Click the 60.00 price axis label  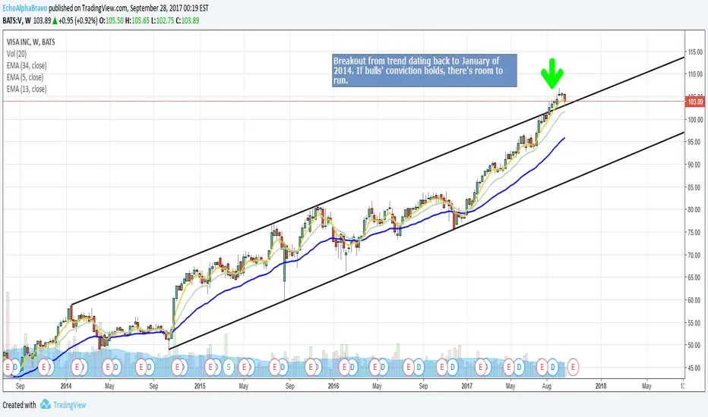(695, 300)
